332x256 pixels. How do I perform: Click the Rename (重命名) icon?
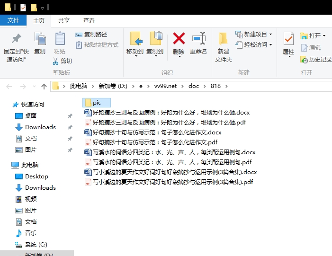(199, 38)
